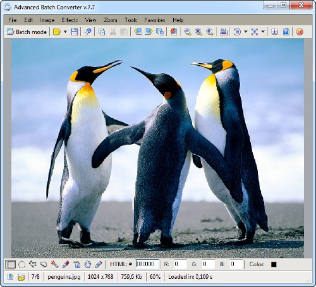The image size is (316, 287).
Task: Click the 1024 x 768 dimensions text
Action: (100, 276)
